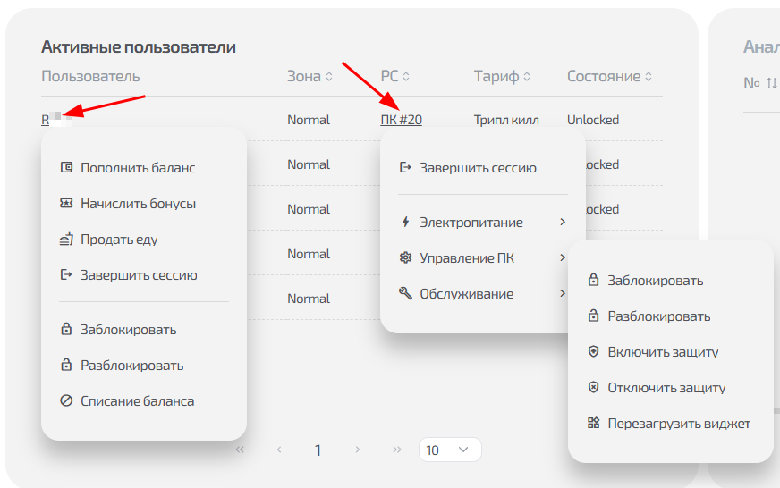This screenshot has height=488, width=780.
Task: Click the circle-slash icon beside Списание баланса
Action: [65, 401]
